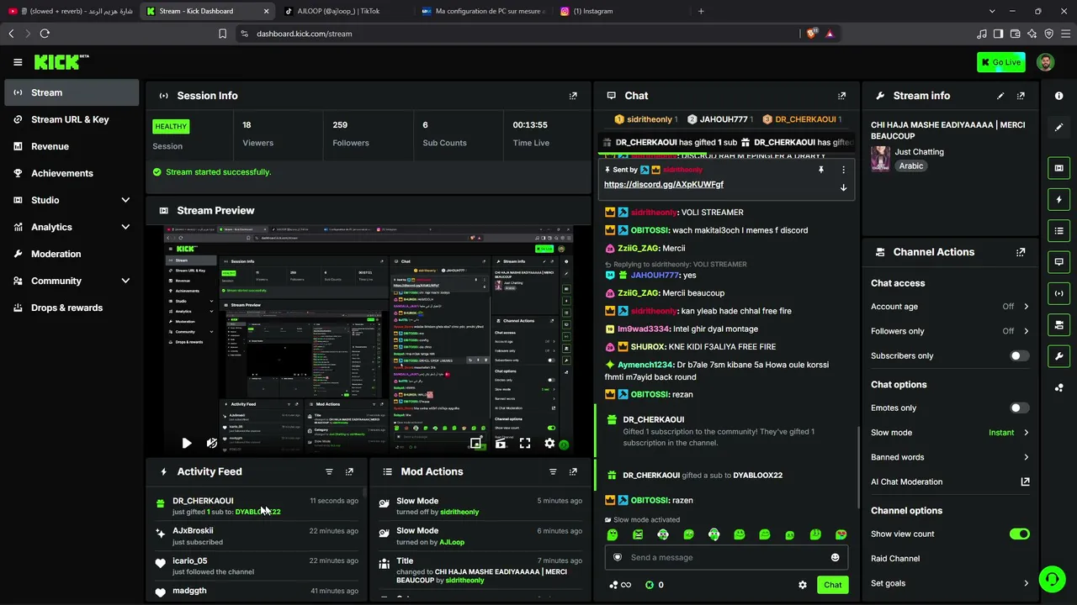Open the Revenue page
The image size is (1077, 605).
coord(72,146)
